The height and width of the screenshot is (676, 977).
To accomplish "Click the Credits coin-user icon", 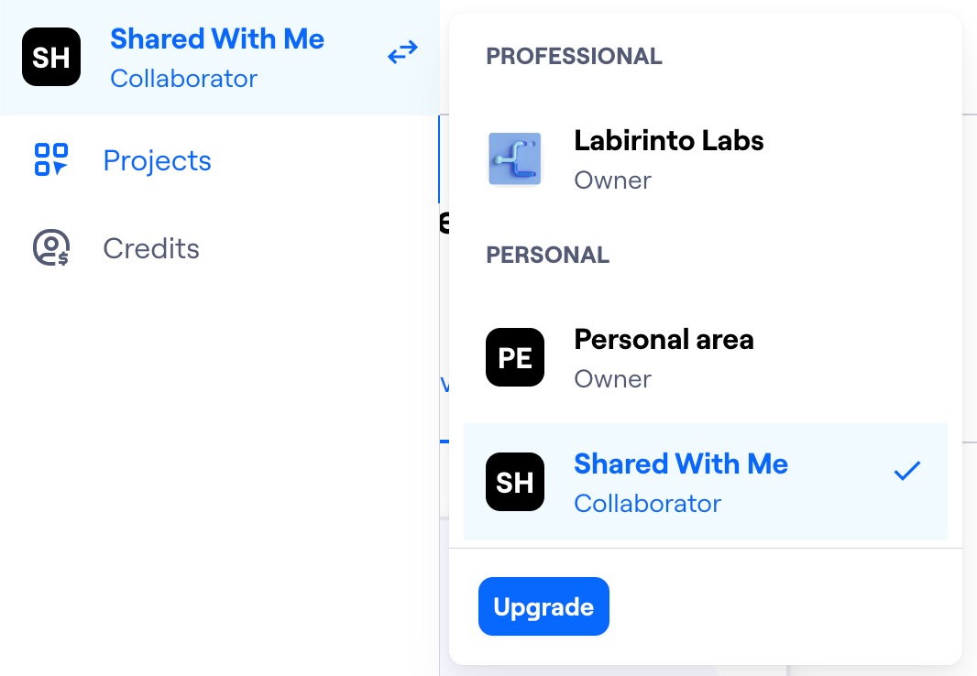I will (x=51, y=247).
